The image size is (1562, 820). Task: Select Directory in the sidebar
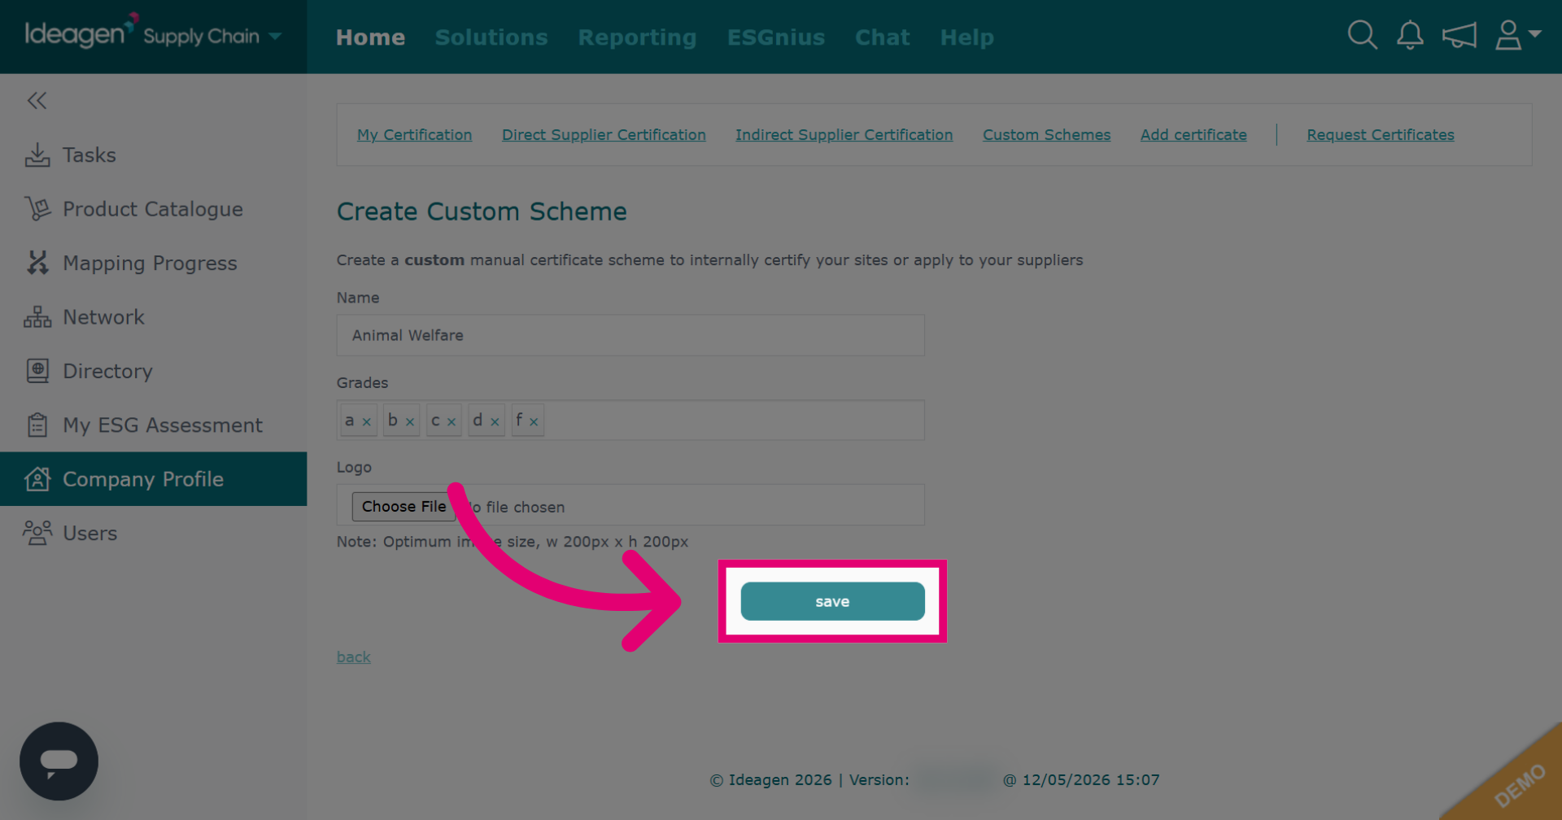(x=153, y=371)
